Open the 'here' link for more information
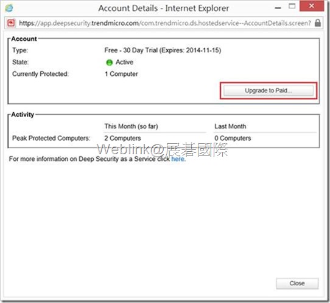The width and height of the screenshot is (330, 303). pos(178,159)
